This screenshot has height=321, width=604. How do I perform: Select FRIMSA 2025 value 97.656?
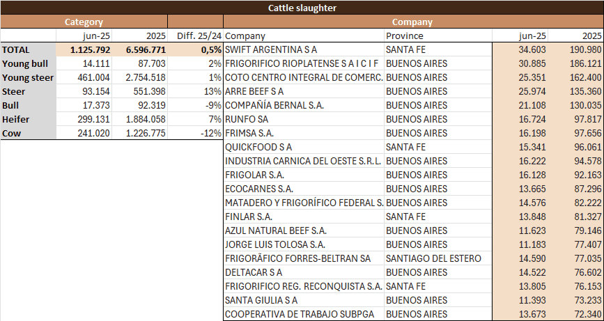coord(576,133)
